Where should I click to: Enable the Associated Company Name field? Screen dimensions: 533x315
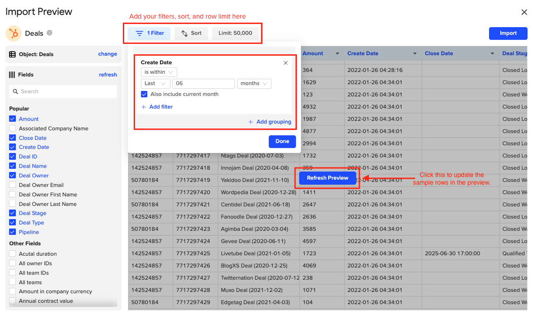tap(12, 128)
